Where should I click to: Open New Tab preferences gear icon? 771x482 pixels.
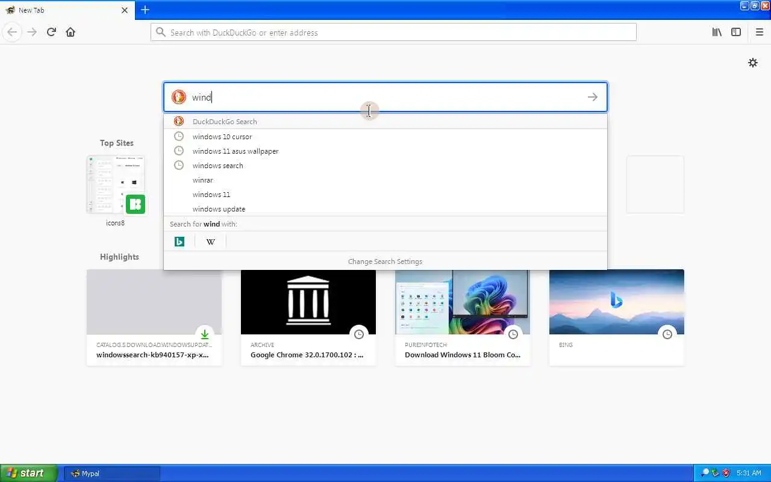pos(753,63)
